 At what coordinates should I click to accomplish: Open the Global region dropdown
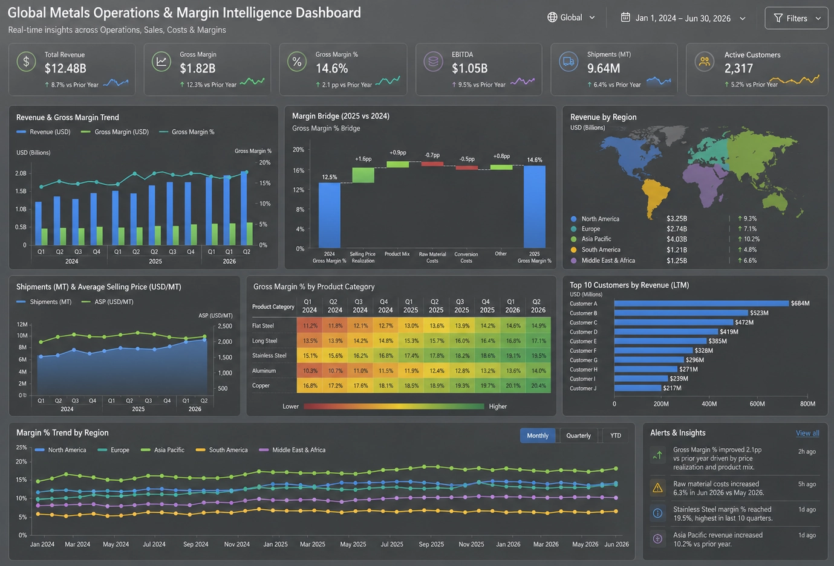coord(572,18)
